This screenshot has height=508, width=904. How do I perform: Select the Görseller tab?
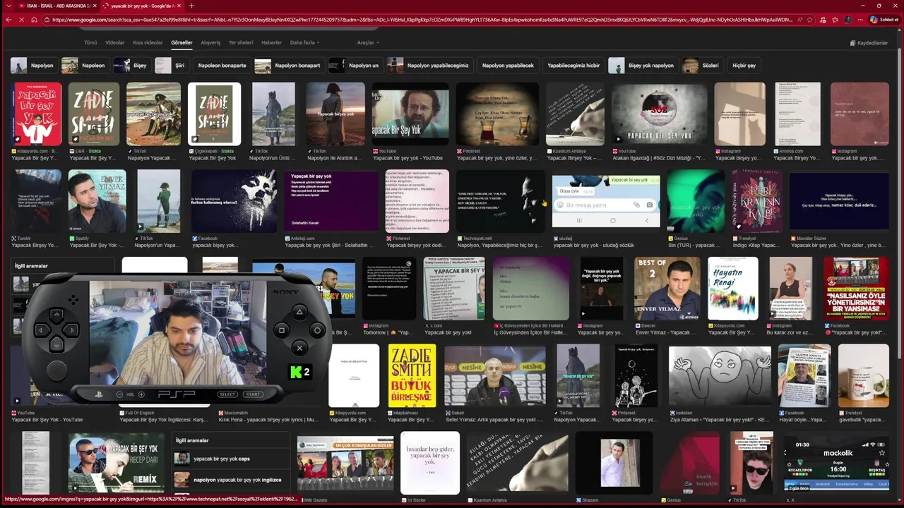(182, 42)
